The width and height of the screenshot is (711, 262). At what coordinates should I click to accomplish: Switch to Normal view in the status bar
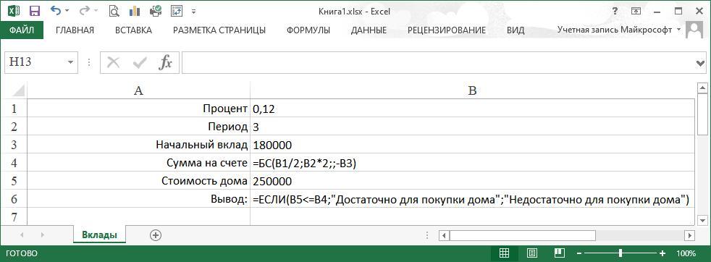coord(504,253)
